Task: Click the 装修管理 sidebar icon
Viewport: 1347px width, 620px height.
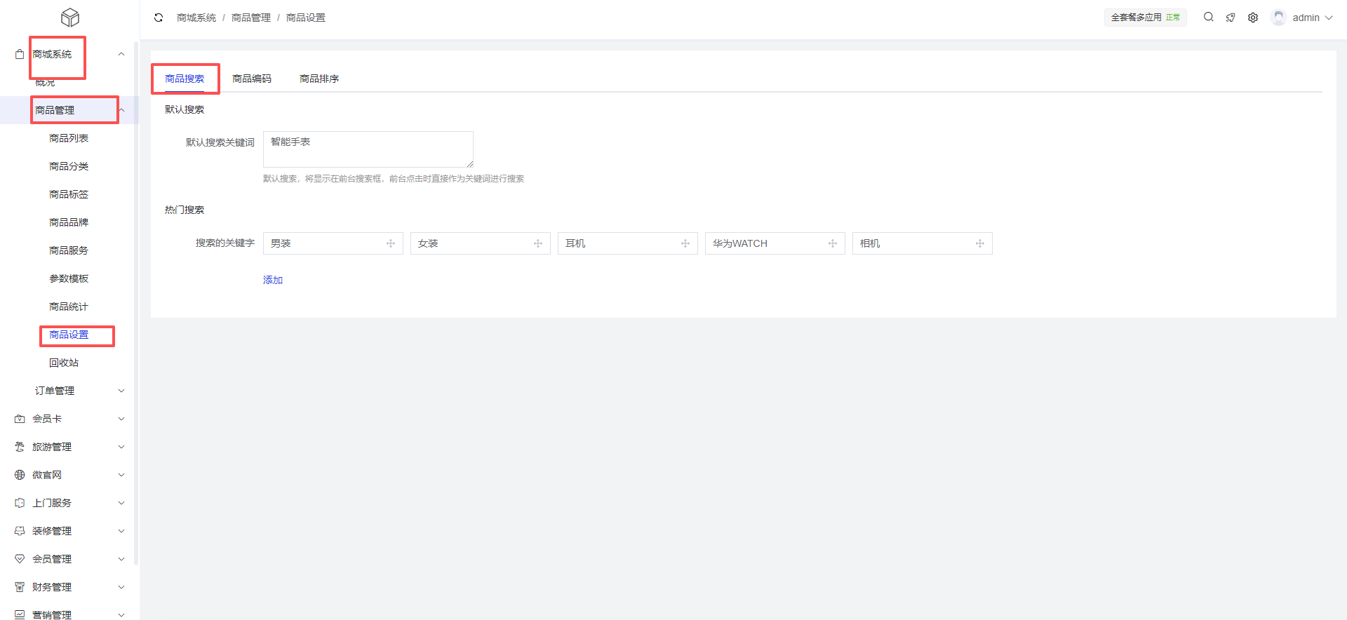Action: coord(20,531)
